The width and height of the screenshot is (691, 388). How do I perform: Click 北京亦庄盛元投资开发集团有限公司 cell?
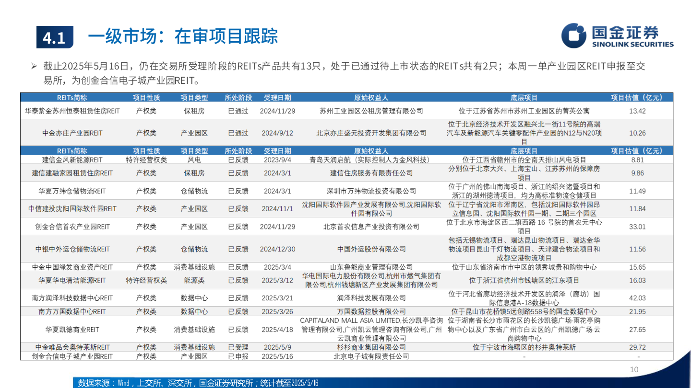point(371,133)
